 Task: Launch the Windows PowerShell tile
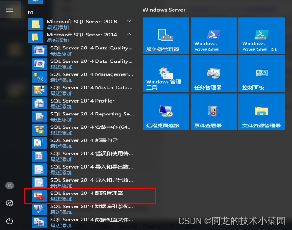pos(214,36)
